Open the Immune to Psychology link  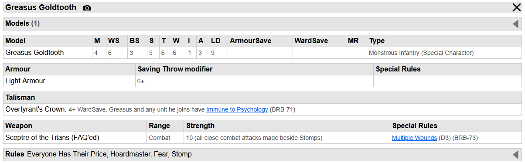237,110
